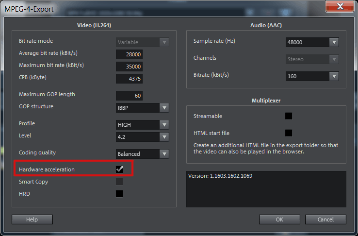Select the CPB kByte value field
The width and height of the screenshot is (358, 236).
point(129,79)
